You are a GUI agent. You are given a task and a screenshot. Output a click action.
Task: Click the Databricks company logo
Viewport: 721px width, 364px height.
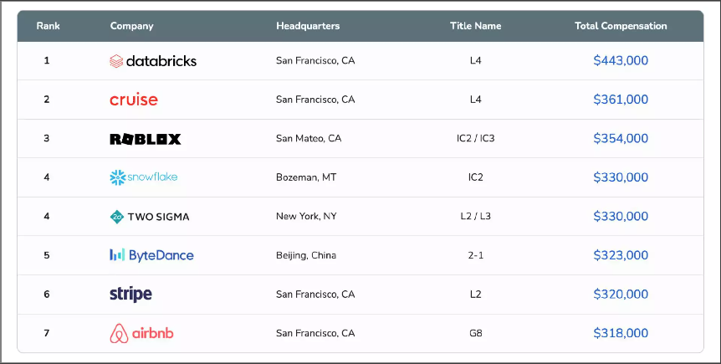pyautogui.click(x=153, y=61)
